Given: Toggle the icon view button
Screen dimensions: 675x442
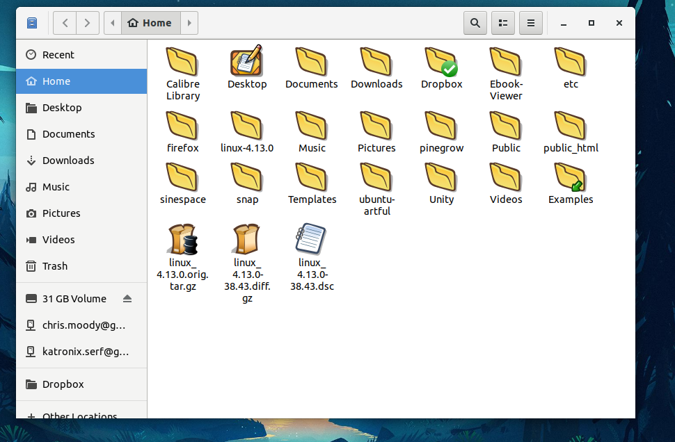Looking at the screenshot, I should [502, 22].
